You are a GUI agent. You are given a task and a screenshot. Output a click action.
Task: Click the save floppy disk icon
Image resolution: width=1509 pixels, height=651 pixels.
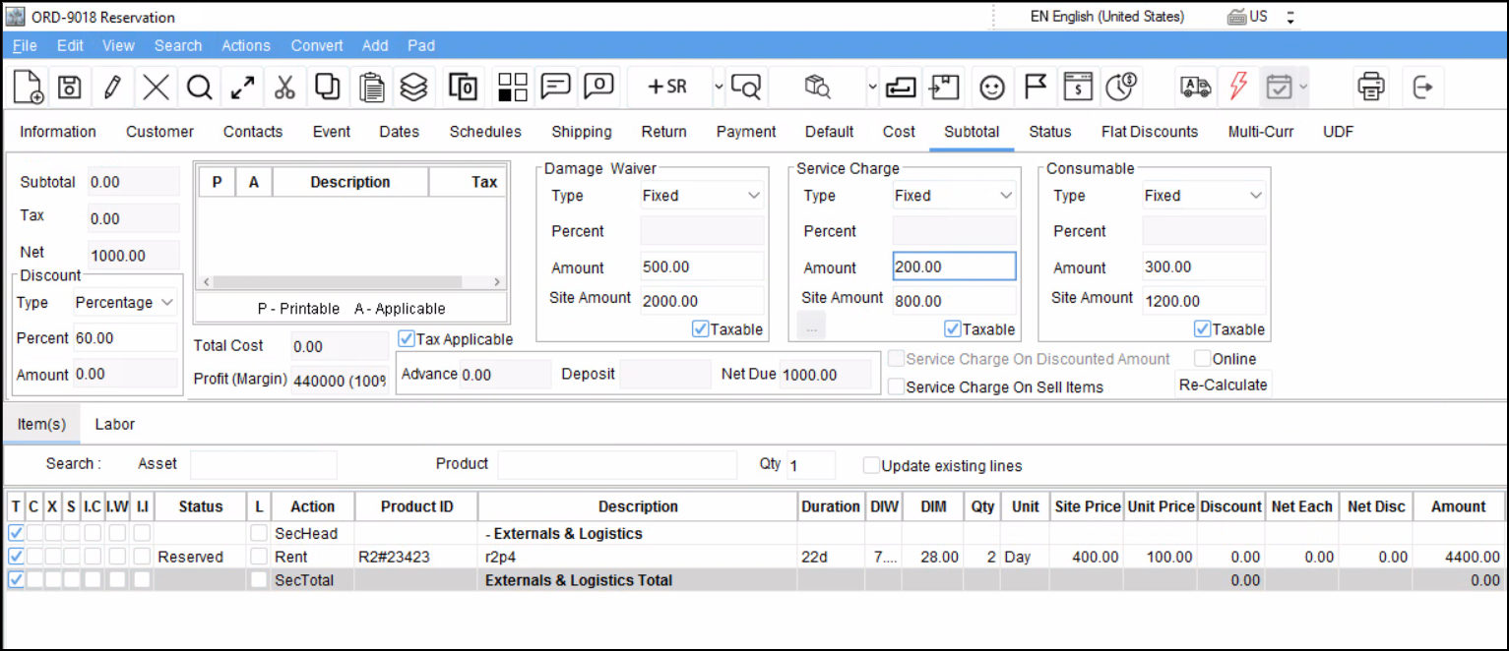coord(70,87)
